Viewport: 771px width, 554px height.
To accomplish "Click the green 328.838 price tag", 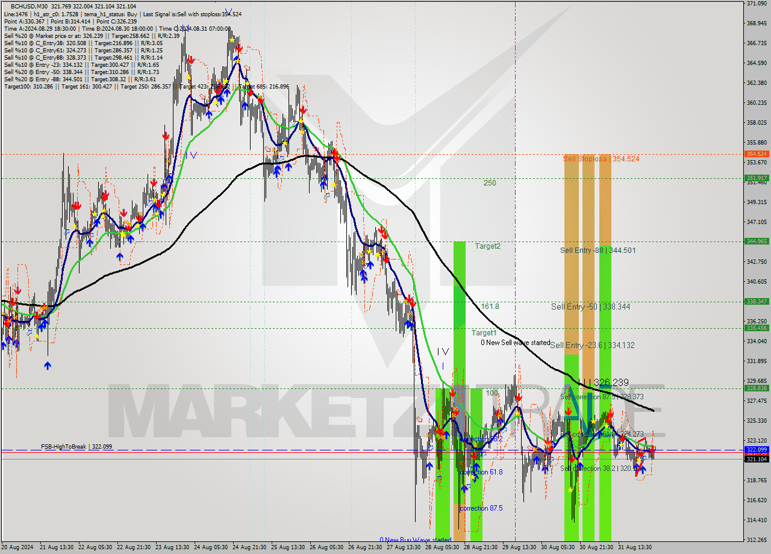I will [x=757, y=388].
